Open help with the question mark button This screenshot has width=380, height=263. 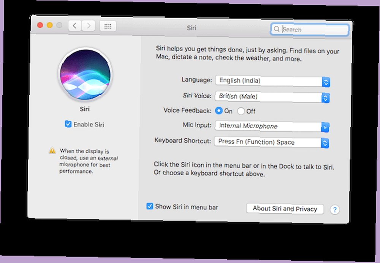pyautogui.click(x=335, y=209)
